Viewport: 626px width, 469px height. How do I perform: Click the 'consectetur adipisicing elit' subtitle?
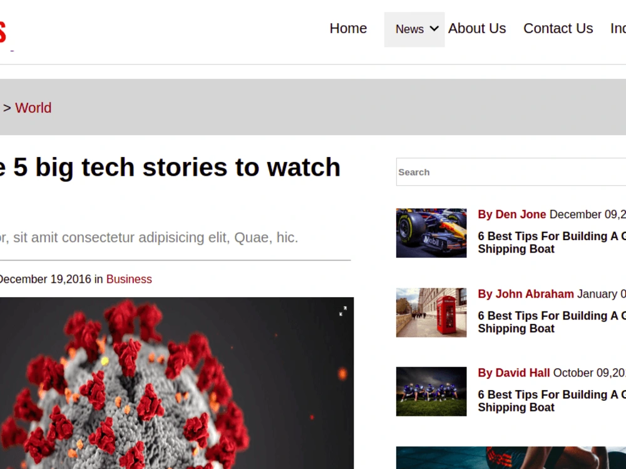pos(149,238)
